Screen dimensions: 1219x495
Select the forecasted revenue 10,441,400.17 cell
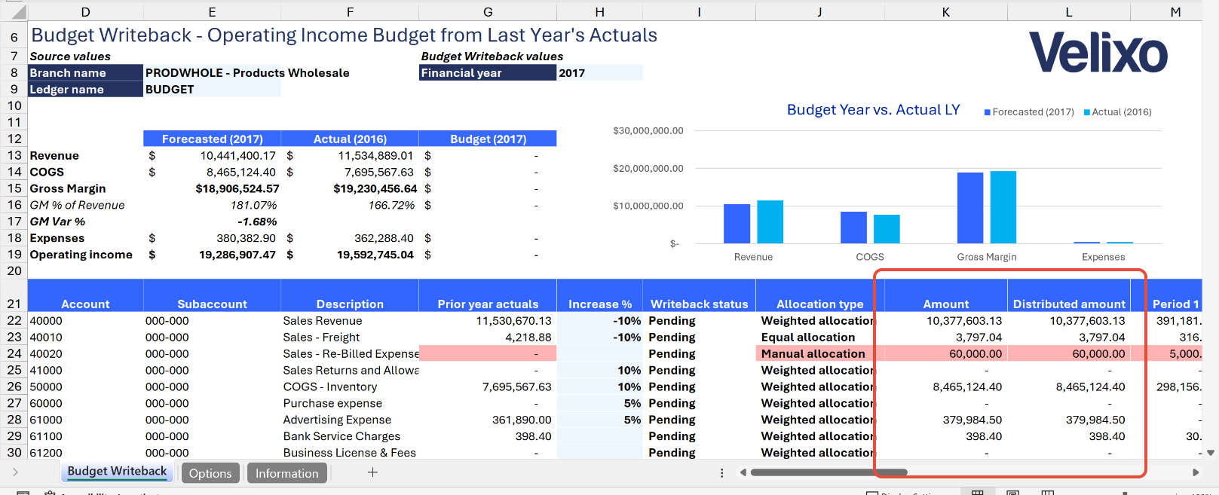click(212, 155)
